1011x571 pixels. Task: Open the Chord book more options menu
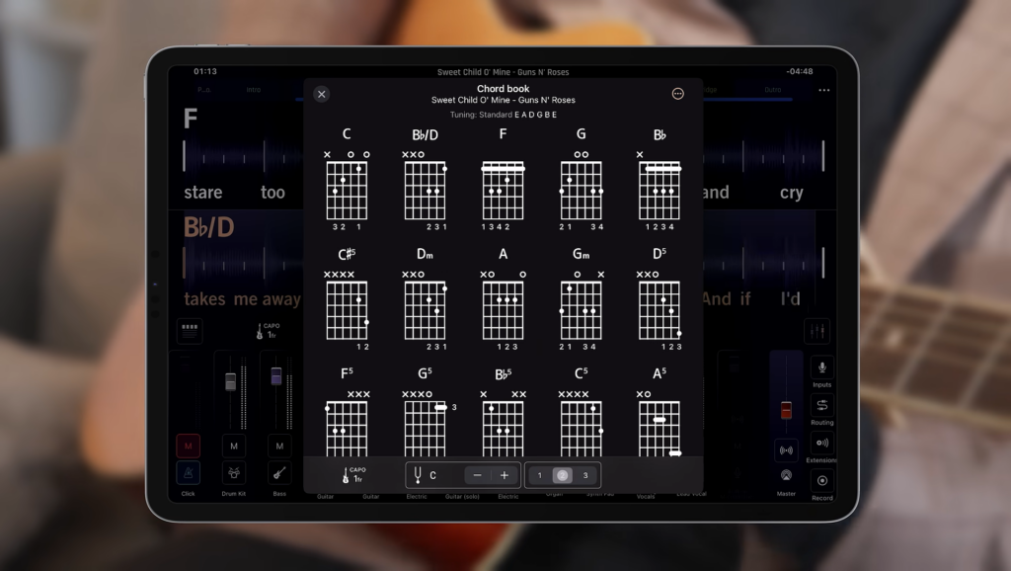(677, 94)
